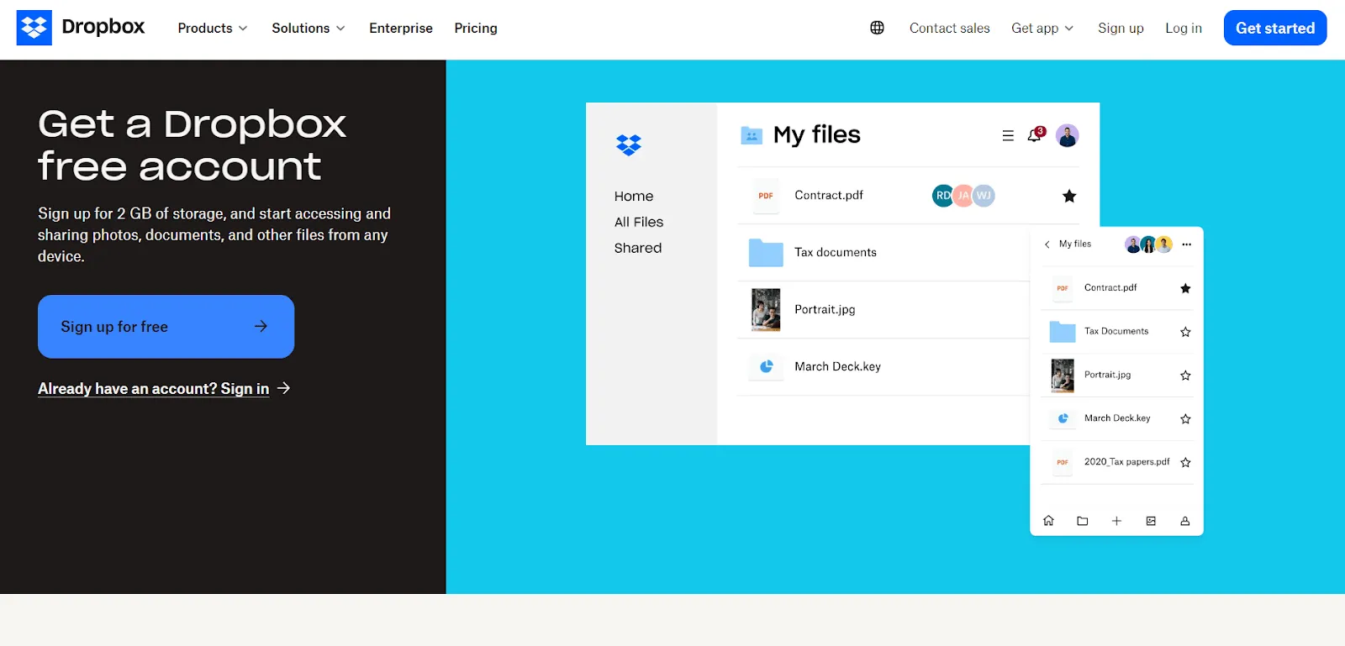Click the Sign up for free button
This screenshot has width=1345, height=646.
(x=166, y=327)
